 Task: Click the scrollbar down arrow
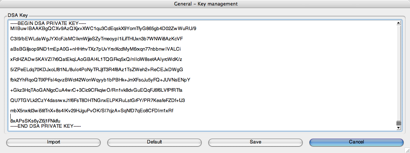coord(399,128)
